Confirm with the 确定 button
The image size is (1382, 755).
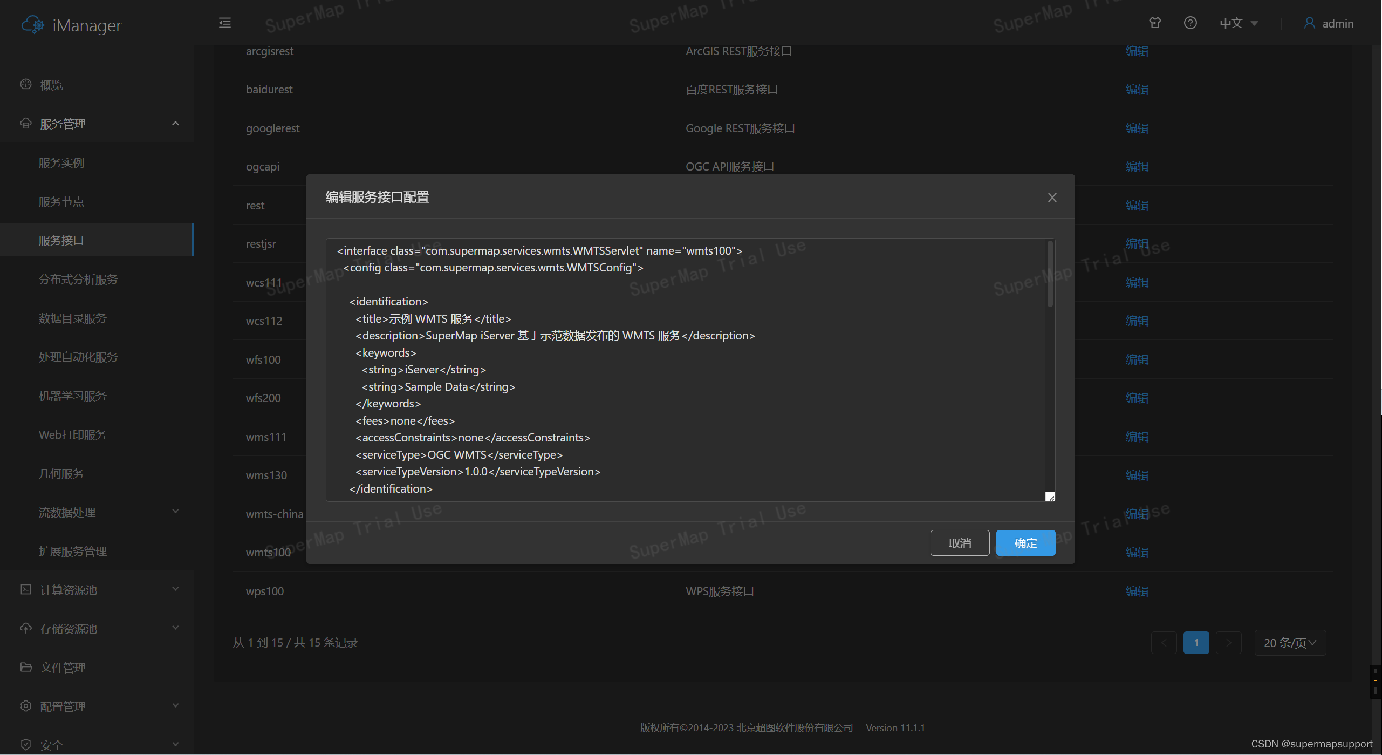tap(1025, 543)
